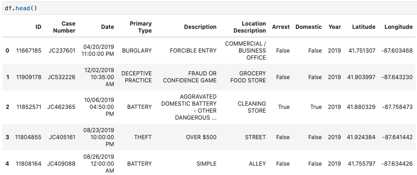Image resolution: width=417 pixels, height=175 pixels.
Task: Click the FRAUD OR CONFIDENCE GAME description
Action: click(x=190, y=77)
